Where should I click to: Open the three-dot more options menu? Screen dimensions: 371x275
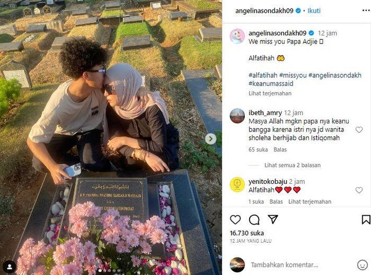pos(366,11)
